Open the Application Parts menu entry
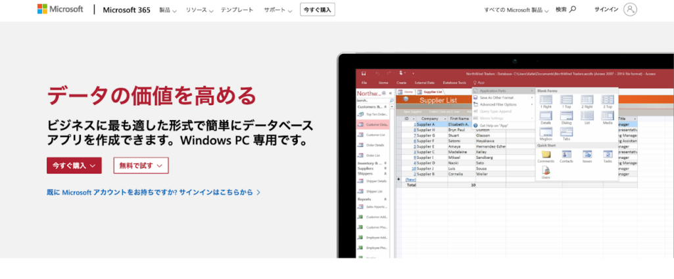The width and height of the screenshot is (674, 279). click(x=502, y=91)
